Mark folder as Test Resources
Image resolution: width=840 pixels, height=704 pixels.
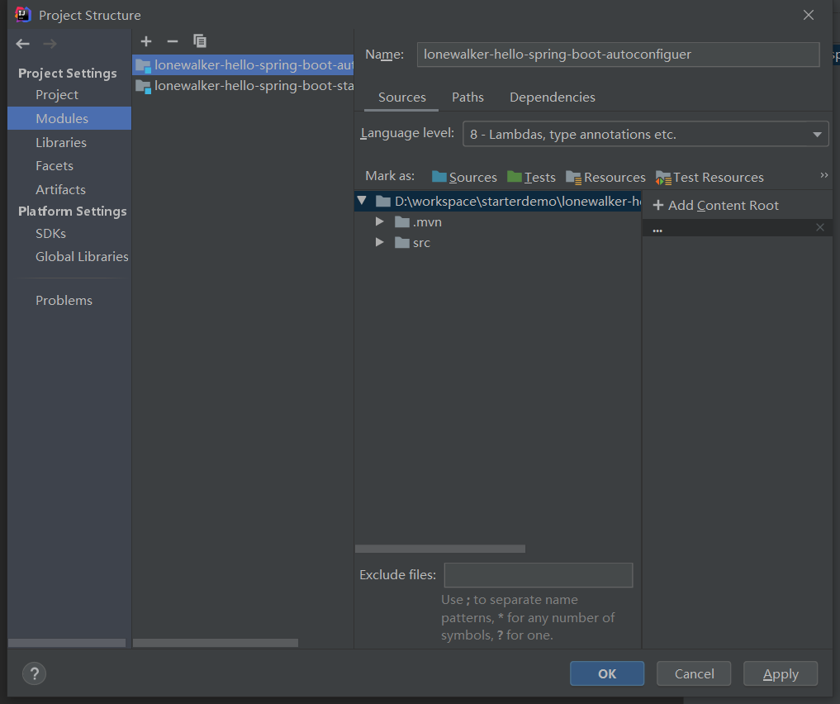709,177
